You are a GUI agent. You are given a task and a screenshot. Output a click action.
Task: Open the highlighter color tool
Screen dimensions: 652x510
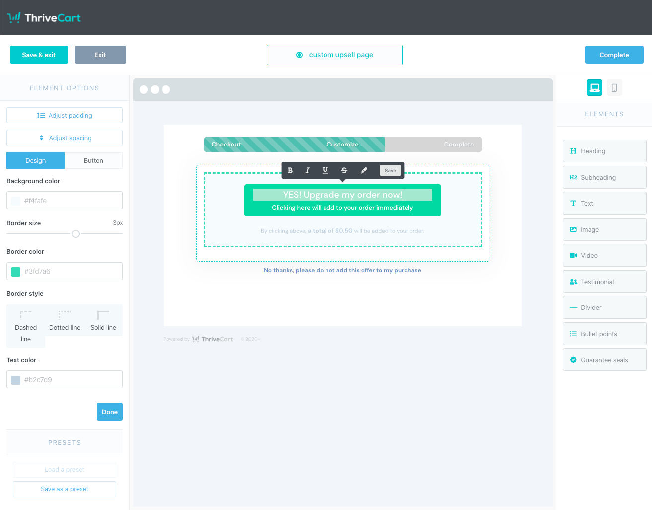364,170
